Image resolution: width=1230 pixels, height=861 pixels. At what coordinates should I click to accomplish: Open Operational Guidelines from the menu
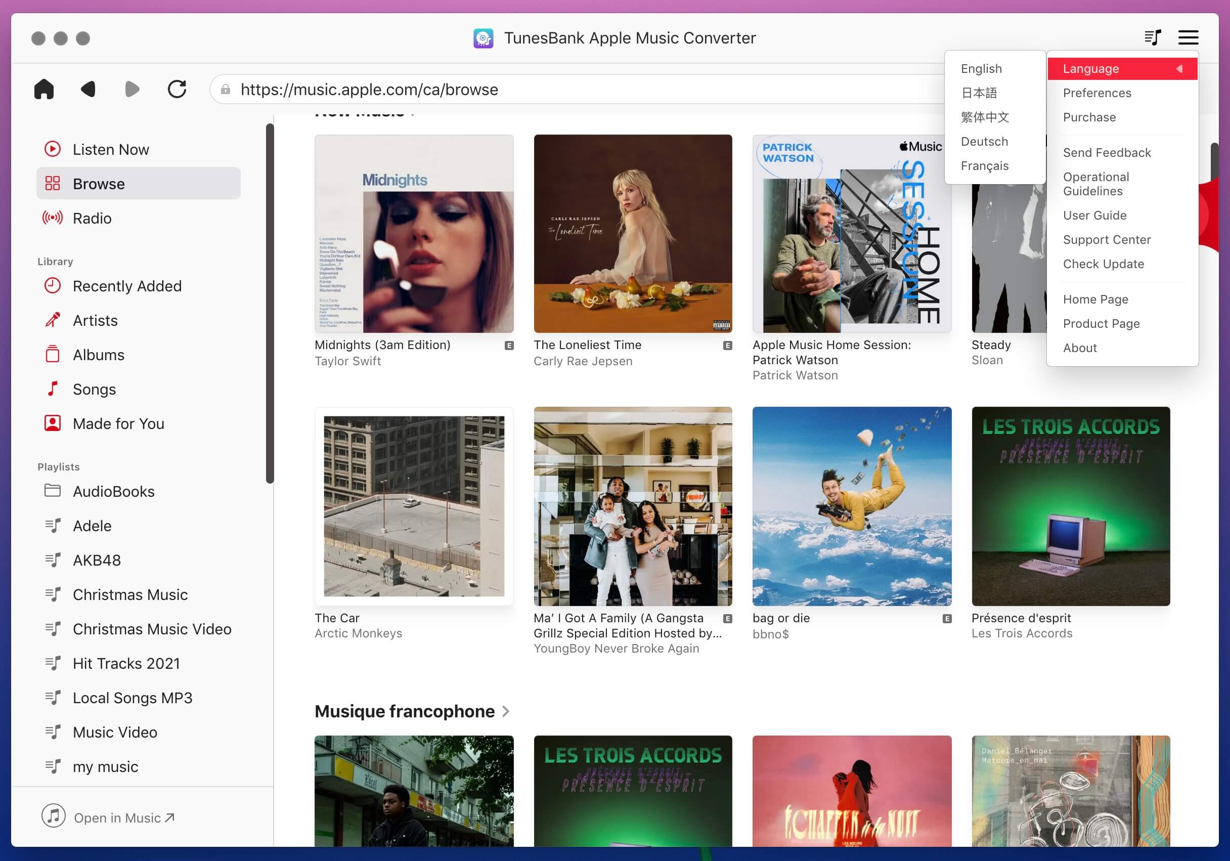click(1122, 184)
